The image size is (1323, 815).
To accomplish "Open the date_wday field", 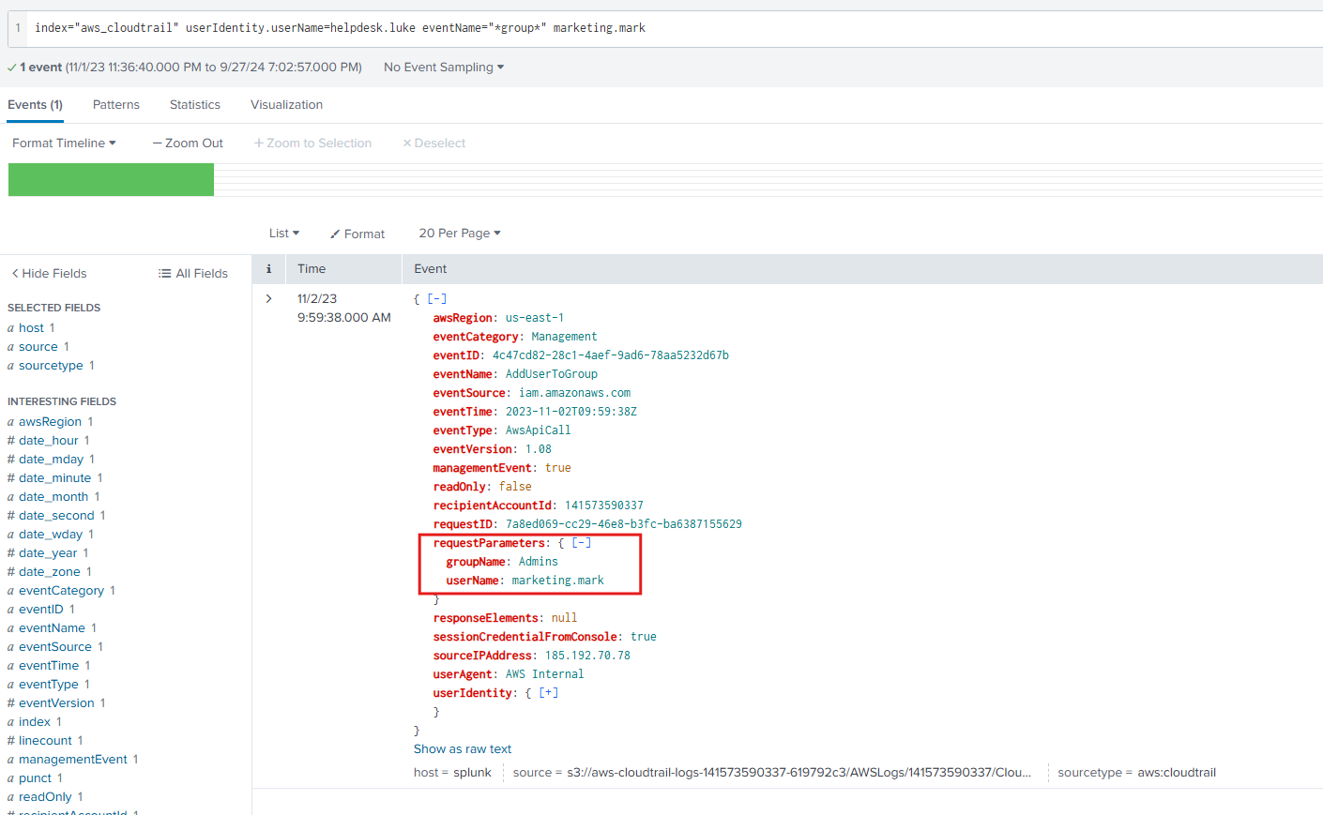I will (51, 535).
